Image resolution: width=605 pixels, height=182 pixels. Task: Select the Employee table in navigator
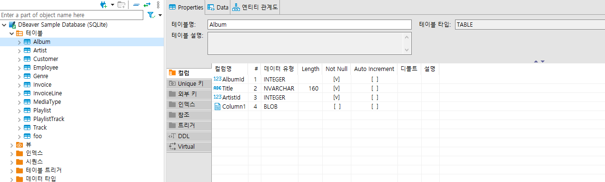tap(46, 68)
